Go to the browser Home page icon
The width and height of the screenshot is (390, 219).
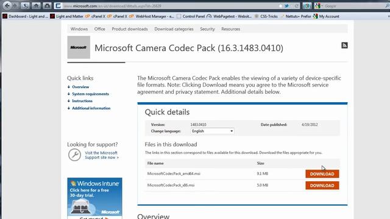tap(36, 5)
